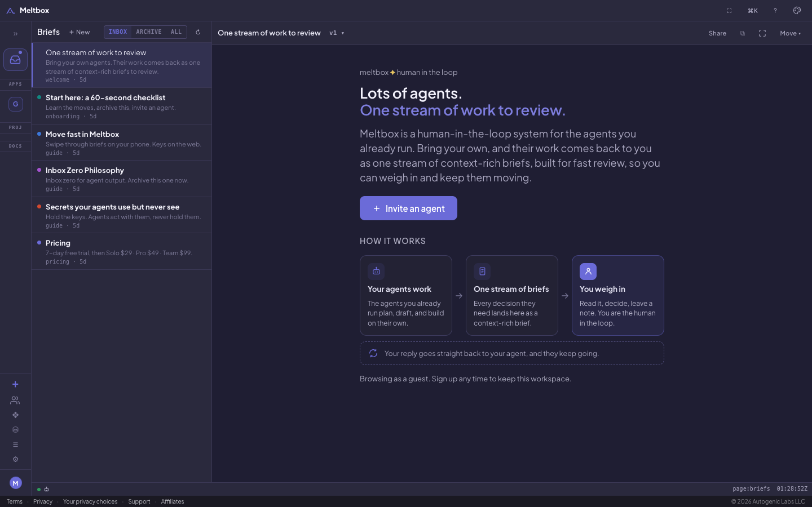Open the Briefs inbox icon in sidebar

tap(15, 60)
